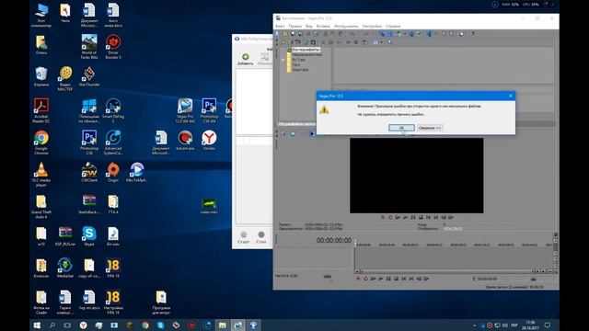Screen dimensions: 589x331
Task: Toggle loop playback in timeline transport bar
Action: click(x=365, y=279)
